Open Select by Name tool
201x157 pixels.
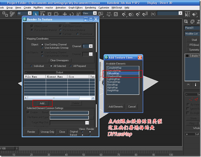pyautogui.click(x=42, y=14)
